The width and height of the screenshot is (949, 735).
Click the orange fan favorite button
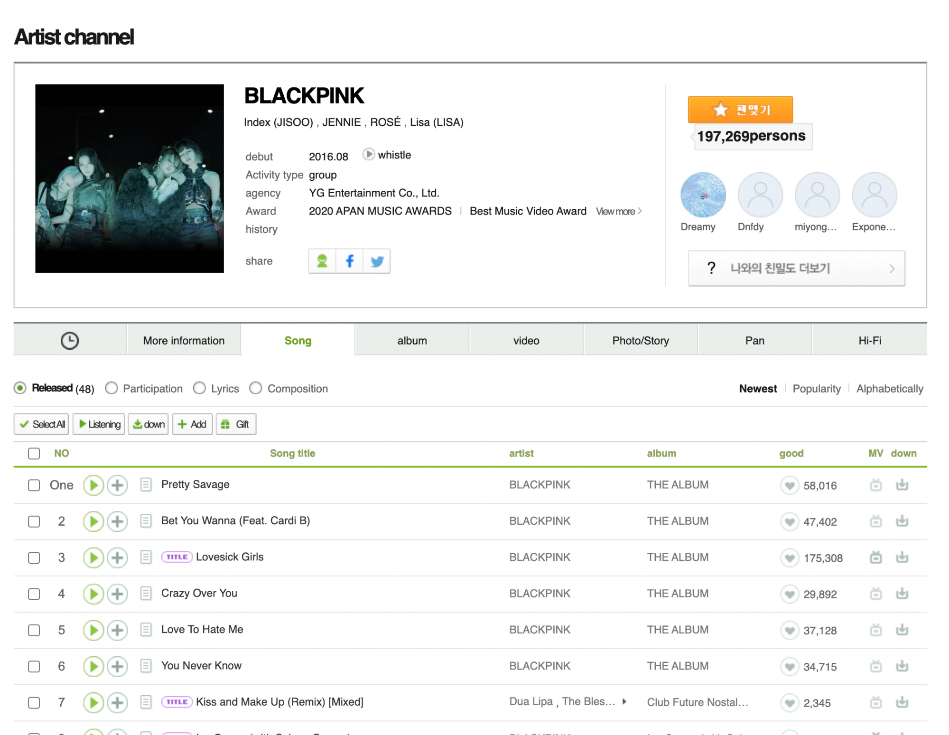pyautogui.click(x=740, y=110)
